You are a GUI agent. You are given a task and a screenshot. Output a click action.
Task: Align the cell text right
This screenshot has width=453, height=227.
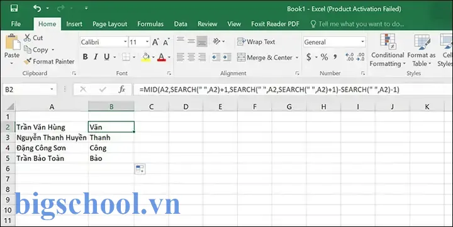(202, 57)
